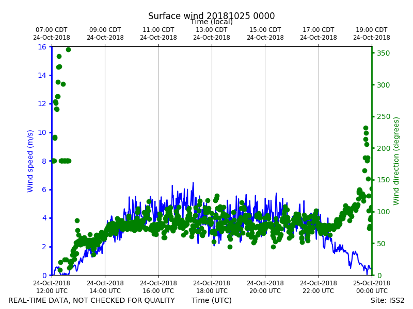Image resolution: width=413 pixels, height=309 pixels.
Task: Click the green '50' direction tick
Action: (381, 244)
